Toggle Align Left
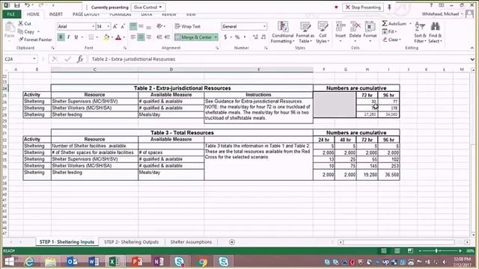 133,37
